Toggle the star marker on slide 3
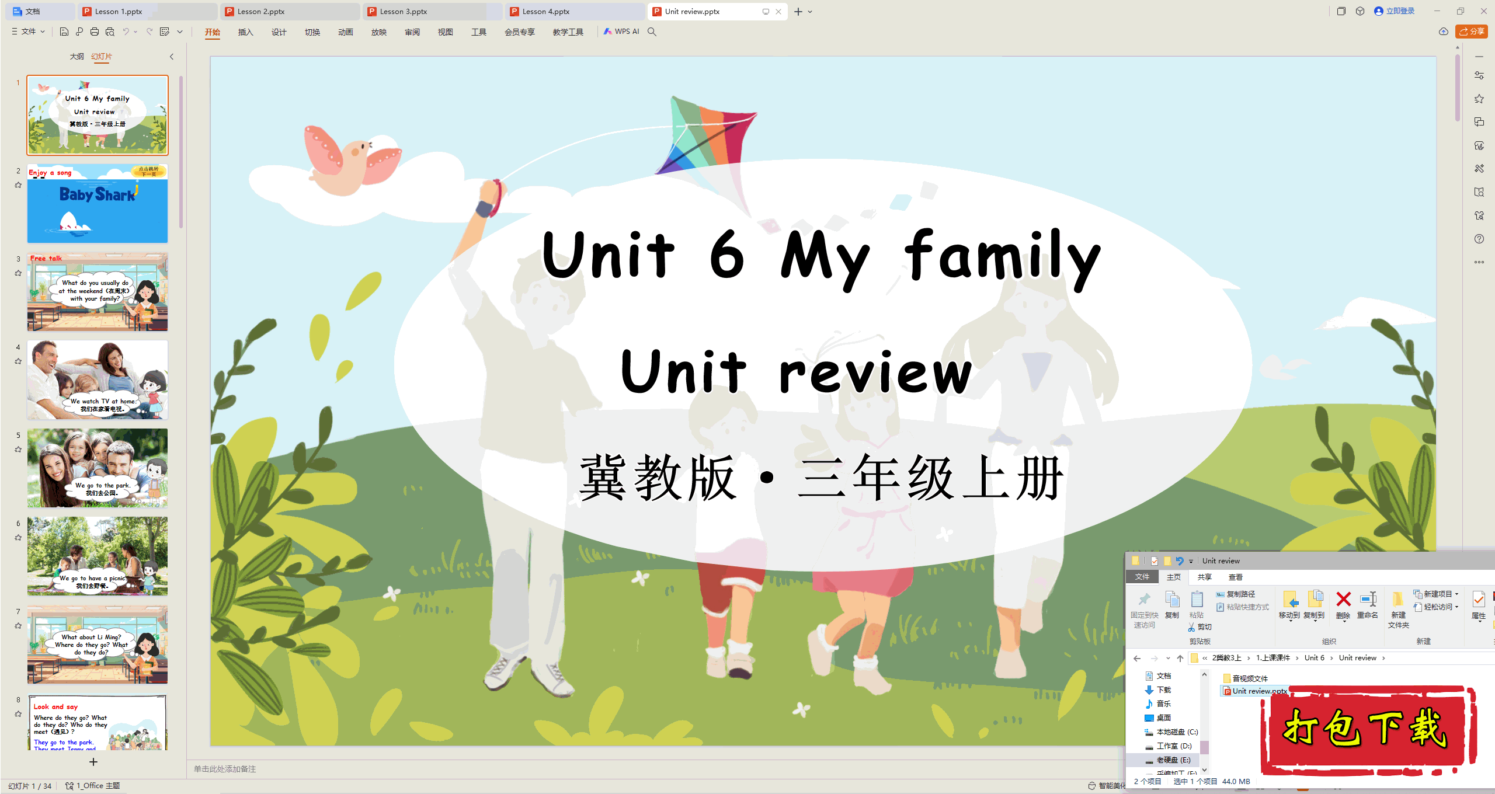The image size is (1495, 794). coord(18,273)
